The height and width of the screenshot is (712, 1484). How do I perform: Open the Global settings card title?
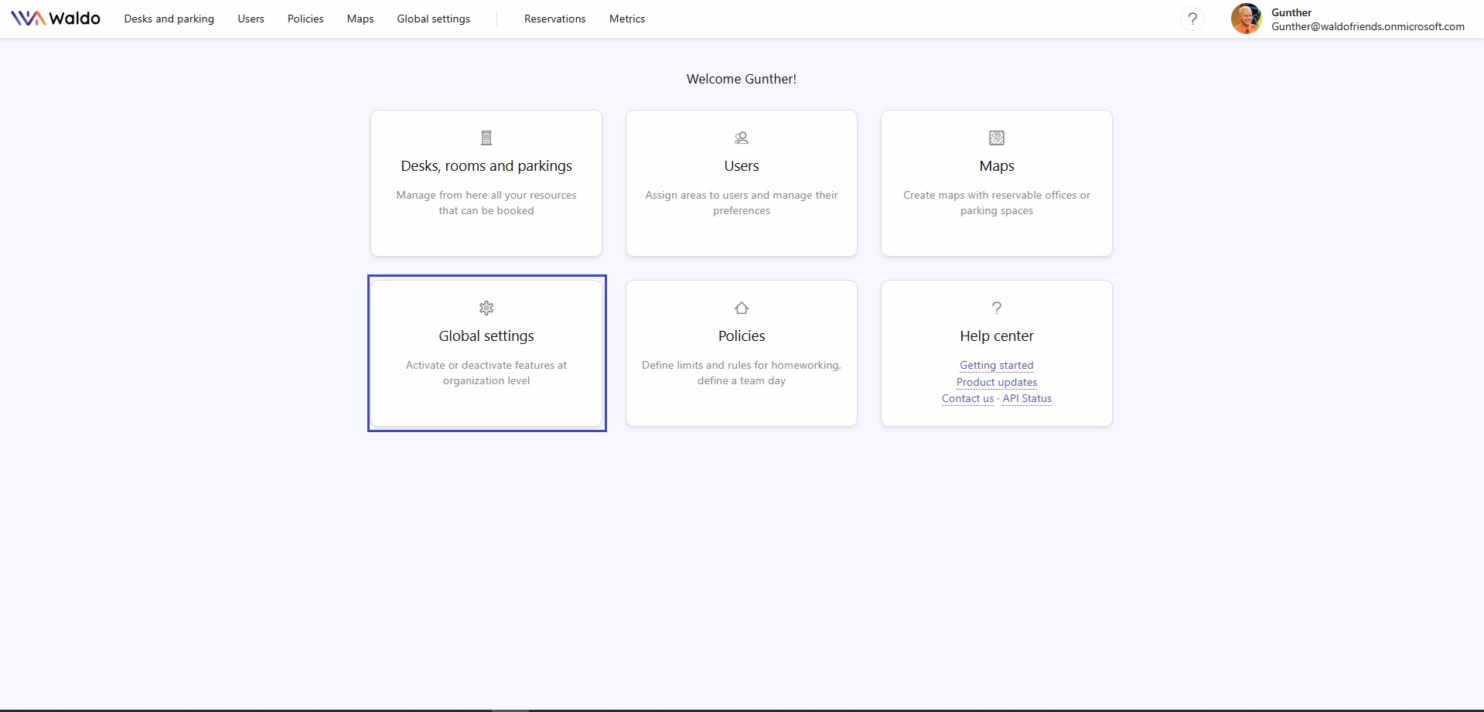click(x=486, y=336)
